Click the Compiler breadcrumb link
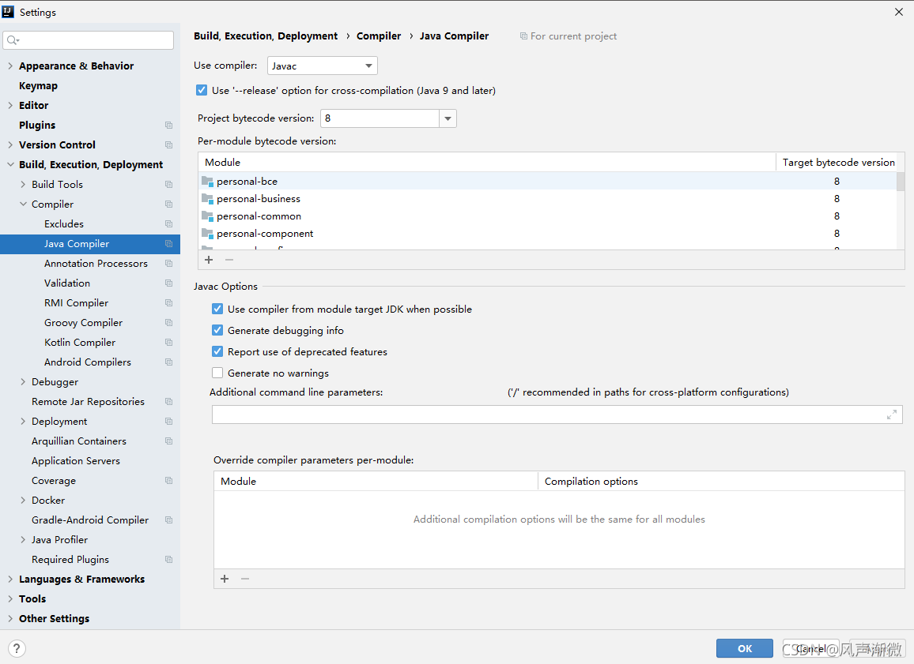The height and width of the screenshot is (664, 914). (379, 36)
